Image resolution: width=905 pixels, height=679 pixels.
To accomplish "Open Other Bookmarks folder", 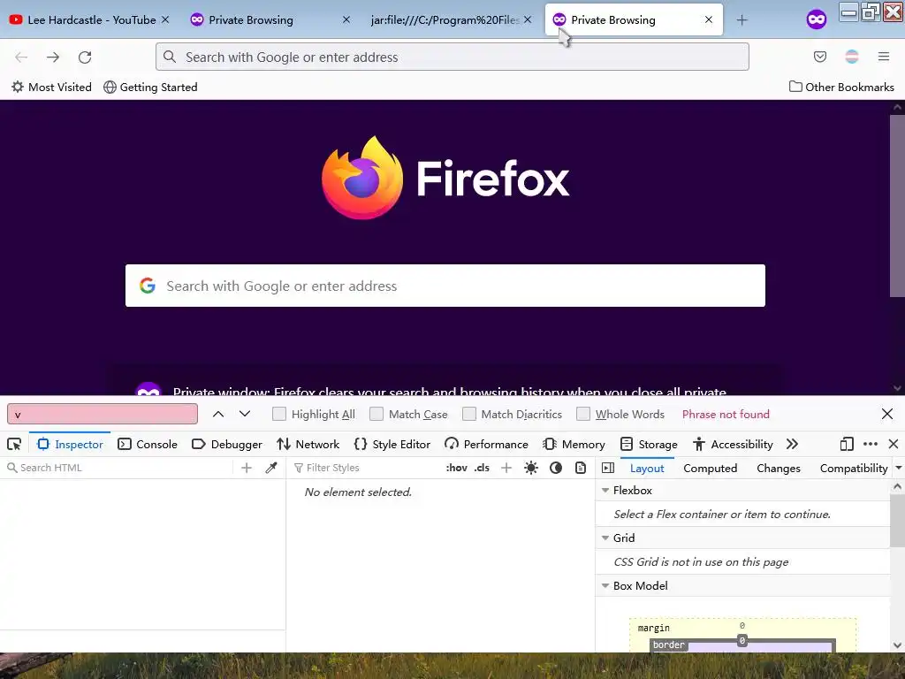I will (x=841, y=87).
